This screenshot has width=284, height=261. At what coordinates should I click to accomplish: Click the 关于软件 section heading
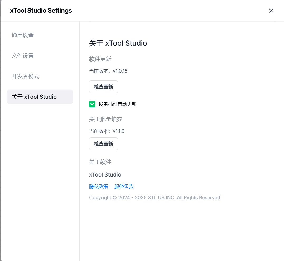100,162
